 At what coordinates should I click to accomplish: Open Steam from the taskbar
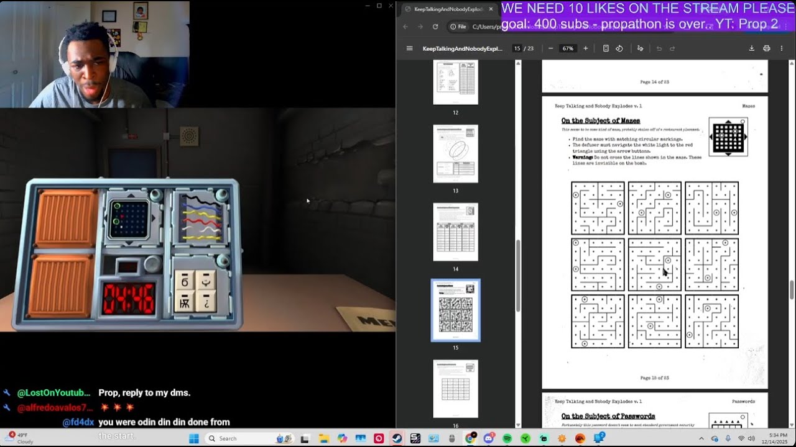[x=397, y=438]
